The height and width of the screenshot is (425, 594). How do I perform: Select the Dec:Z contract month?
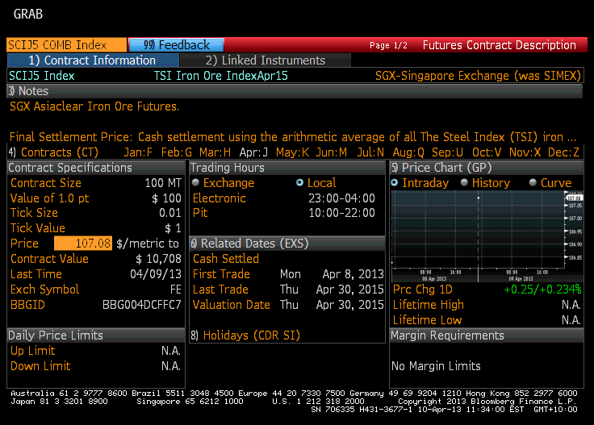563,152
